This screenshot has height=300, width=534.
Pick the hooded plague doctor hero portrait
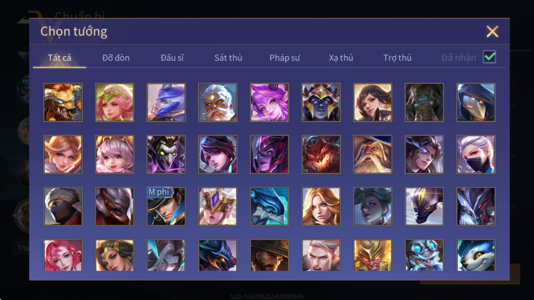[476, 102]
